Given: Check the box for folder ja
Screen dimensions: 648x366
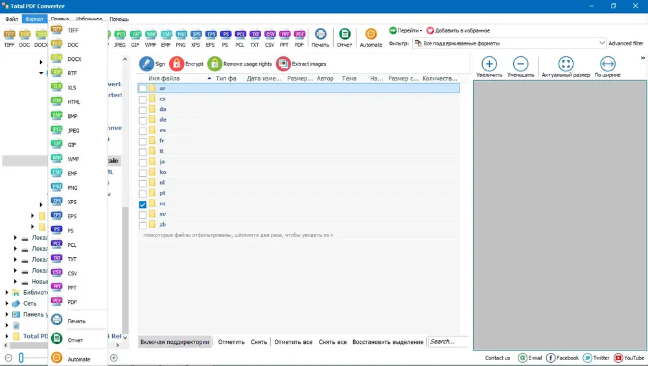Looking at the screenshot, I should pos(143,163).
